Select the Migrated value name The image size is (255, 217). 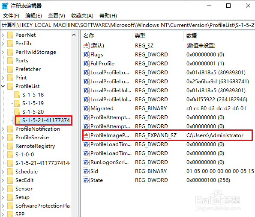coord(102,108)
